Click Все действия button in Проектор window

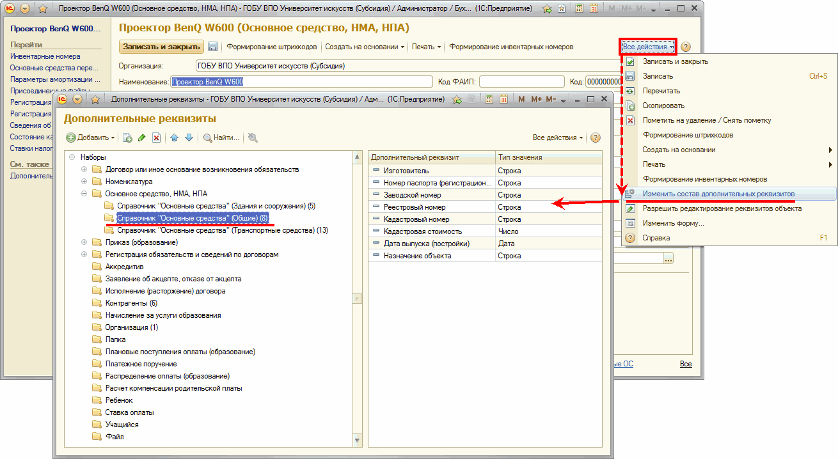coord(648,47)
